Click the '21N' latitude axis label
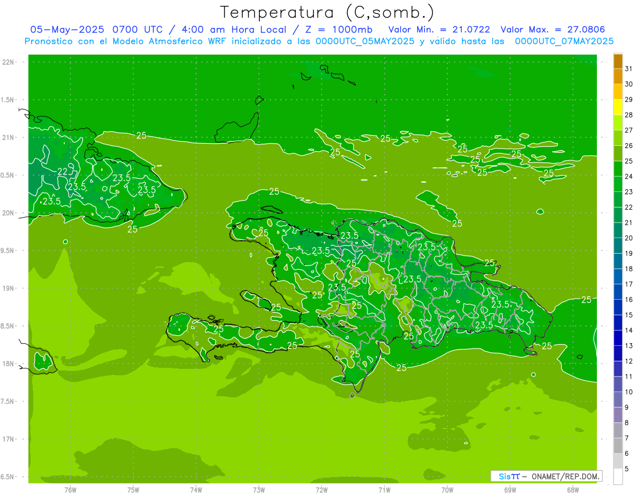The height and width of the screenshot is (497, 643). [x=9, y=137]
